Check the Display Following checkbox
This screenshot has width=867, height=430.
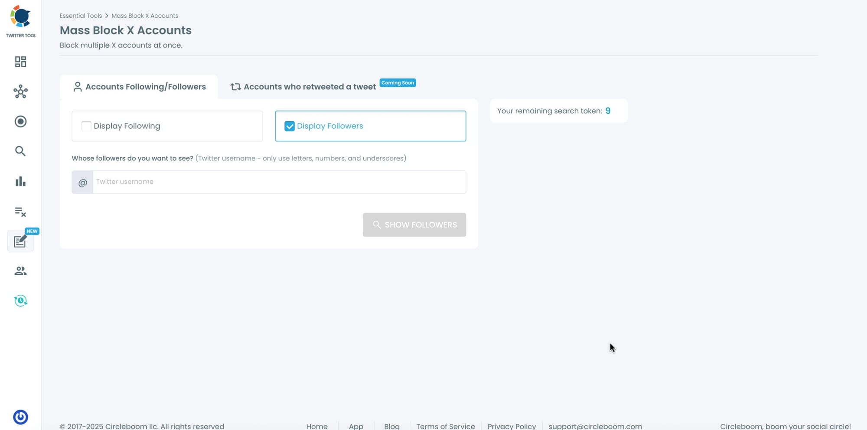point(86,126)
